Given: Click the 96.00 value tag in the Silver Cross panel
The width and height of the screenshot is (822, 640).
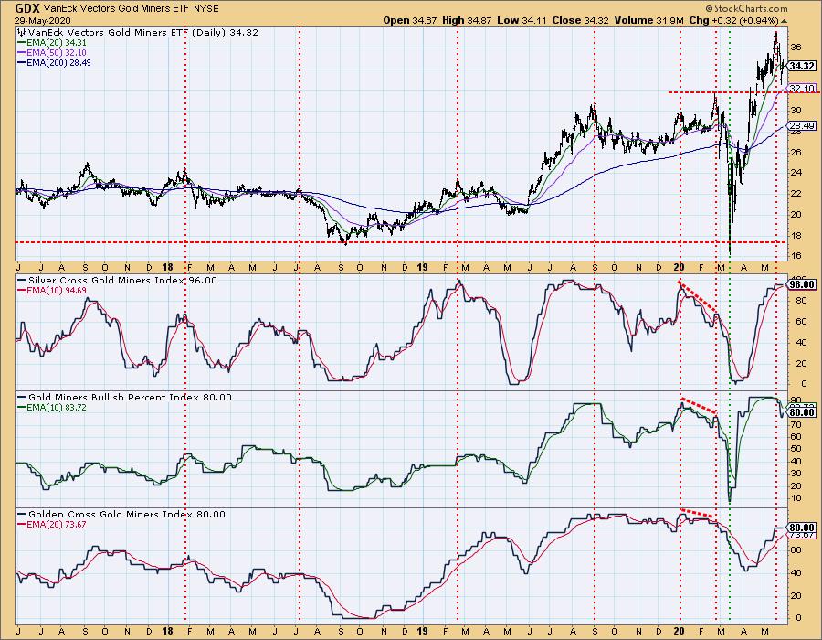Looking at the screenshot, I should (x=802, y=285).
